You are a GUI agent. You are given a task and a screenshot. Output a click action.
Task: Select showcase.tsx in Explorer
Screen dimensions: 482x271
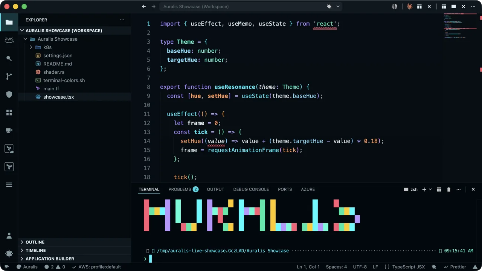point(75,97)
